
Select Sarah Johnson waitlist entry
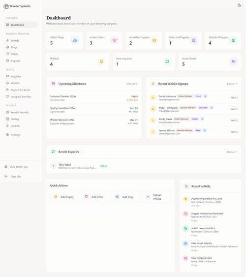tap(194, 98)
